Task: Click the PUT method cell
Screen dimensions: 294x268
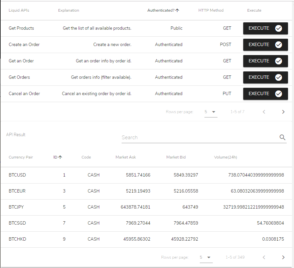Action: [x=227, y=94]
